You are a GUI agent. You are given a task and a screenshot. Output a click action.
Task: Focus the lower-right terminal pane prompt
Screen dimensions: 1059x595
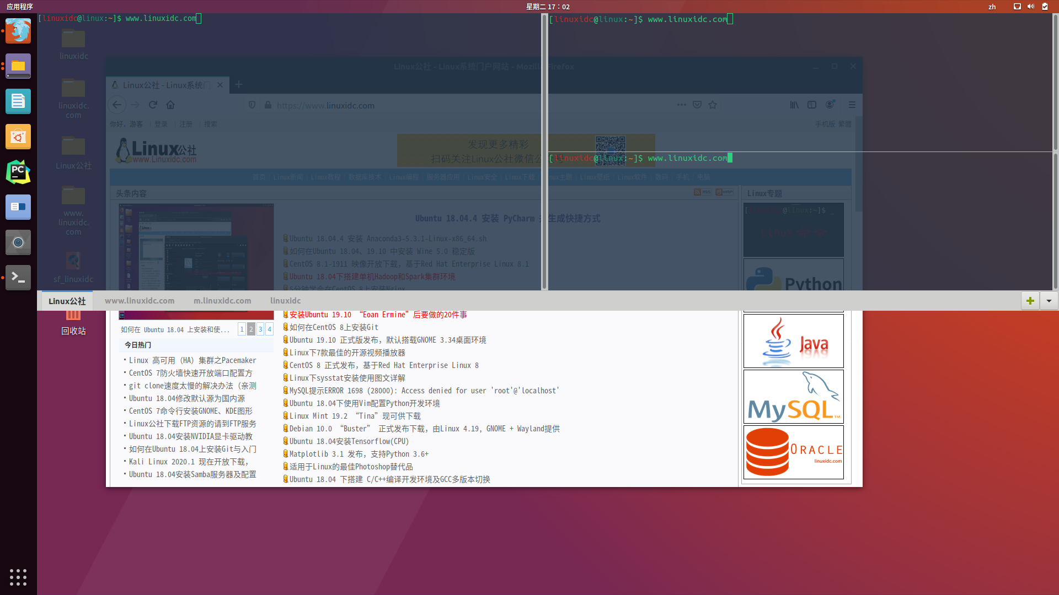point(640,158)
